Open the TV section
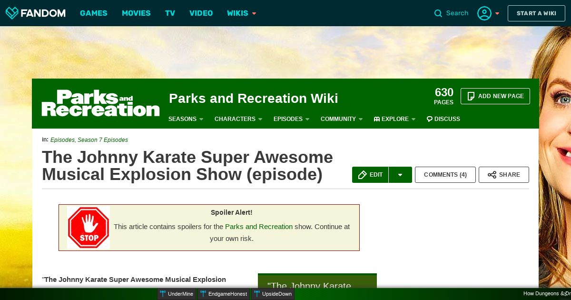Viewport: 571px width, 300px height. [170, 13]
